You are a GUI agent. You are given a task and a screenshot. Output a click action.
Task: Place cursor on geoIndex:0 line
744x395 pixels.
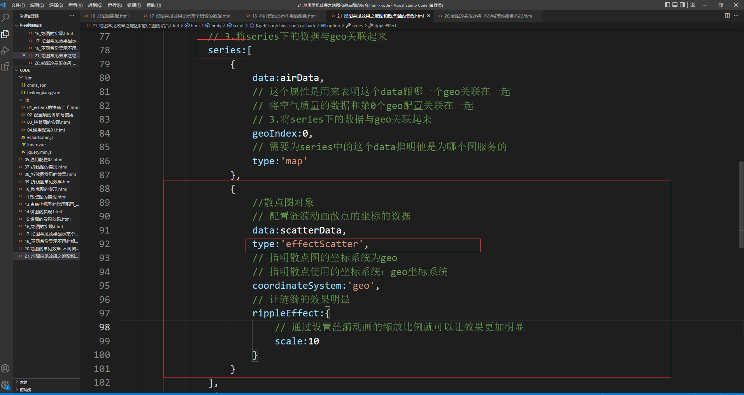[x=283, y=133]
